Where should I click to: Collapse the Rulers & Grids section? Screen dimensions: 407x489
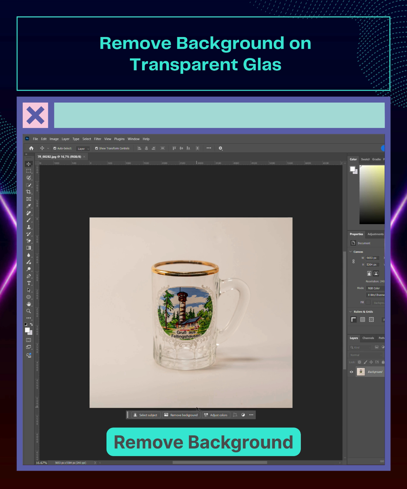(351, 311)
